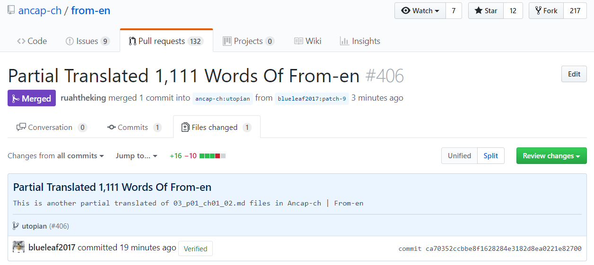The image size is (594, 265).
Task: Click the Pull requests icon
Action: [132, 41]
